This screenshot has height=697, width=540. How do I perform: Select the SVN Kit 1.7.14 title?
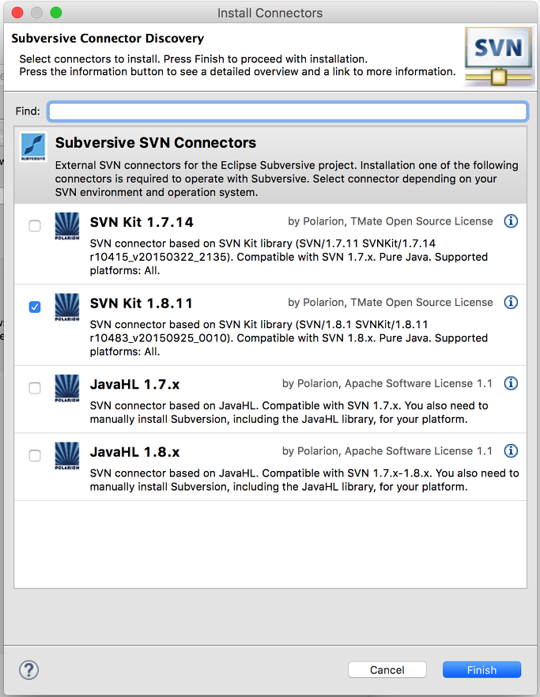142,222
